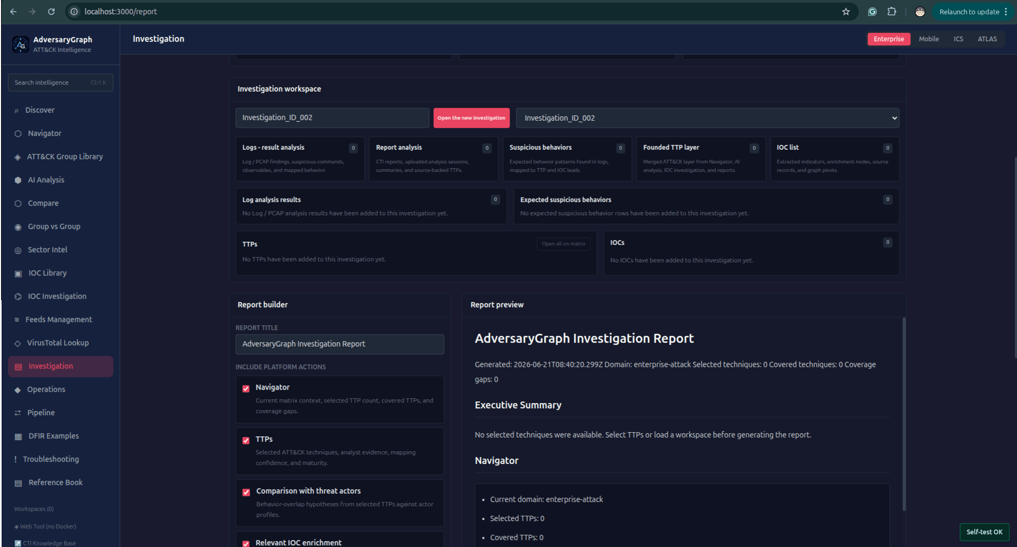Click the Grammarly extension icon

click(x=872, y=12)
